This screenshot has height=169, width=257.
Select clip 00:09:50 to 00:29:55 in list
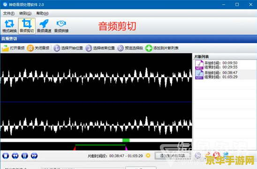pyautogui.click(x=225, y=65)
